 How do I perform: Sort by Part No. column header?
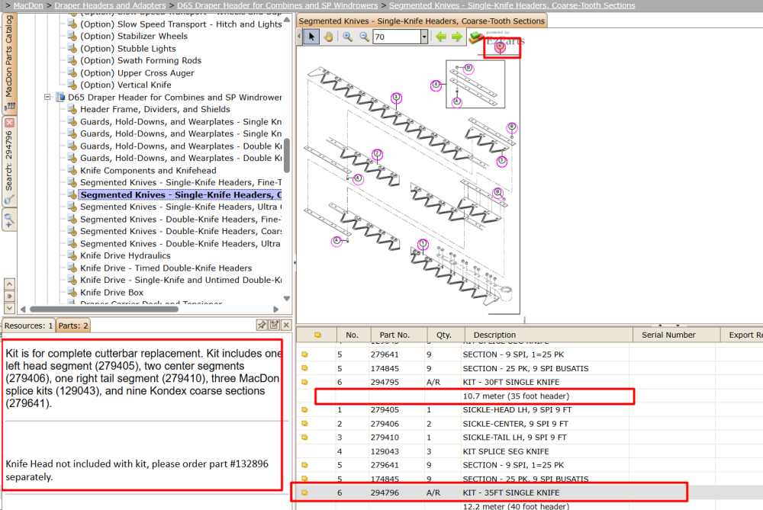tap(394, 335)
